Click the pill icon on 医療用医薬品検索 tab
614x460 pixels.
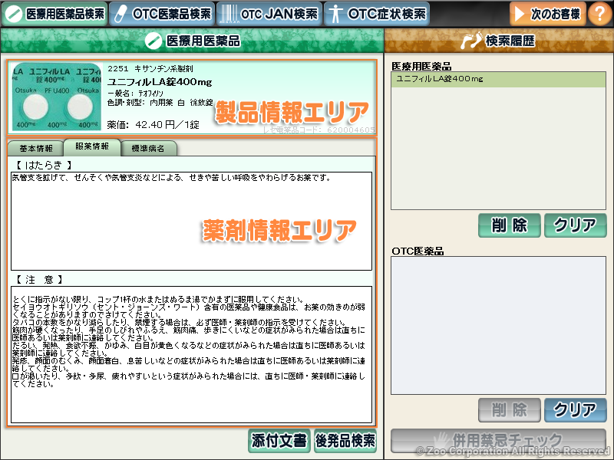pyautogui.click(x=14, y=14)
